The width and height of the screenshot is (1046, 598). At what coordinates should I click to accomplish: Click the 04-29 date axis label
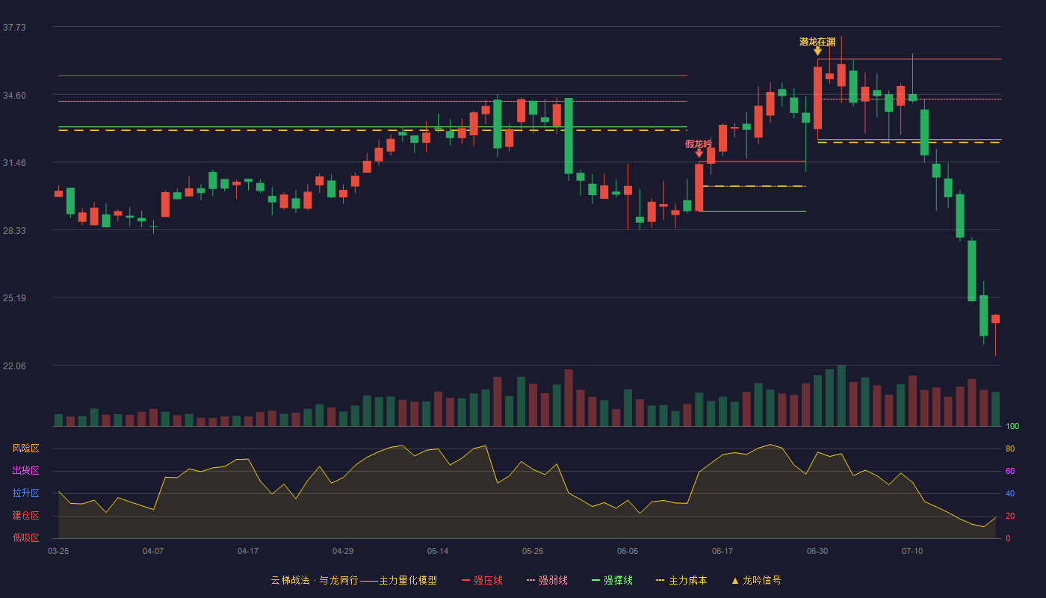(343, 551)
